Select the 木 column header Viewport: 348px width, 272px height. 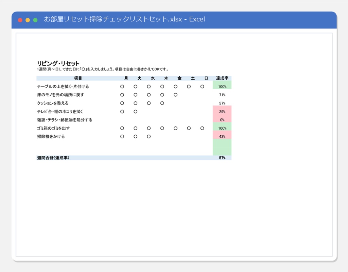pos(166,78)
